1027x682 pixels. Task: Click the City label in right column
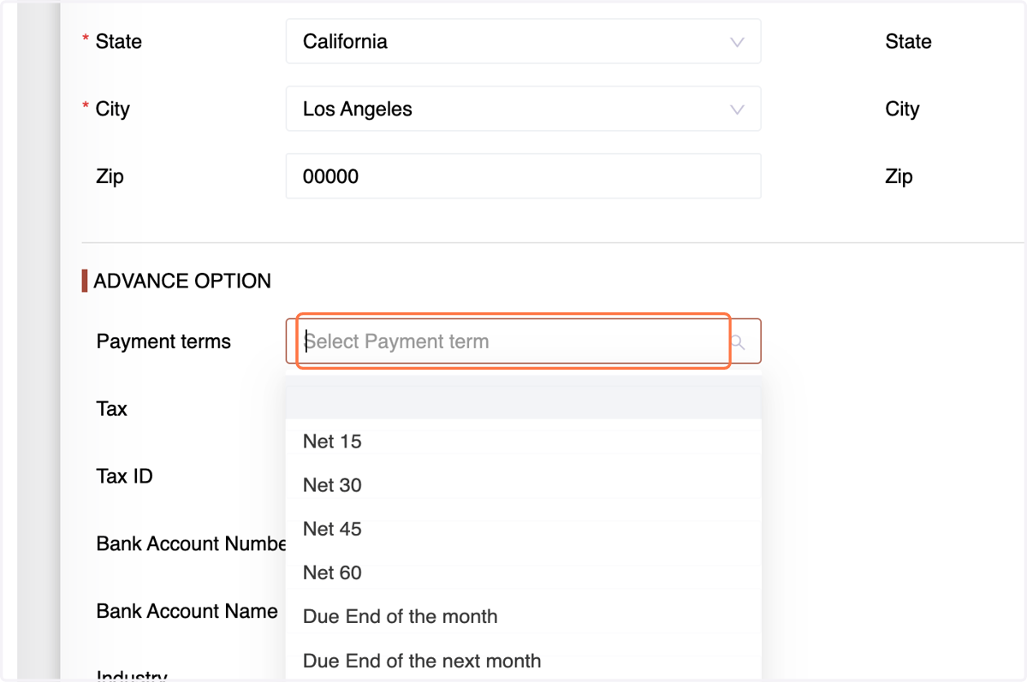902,109
